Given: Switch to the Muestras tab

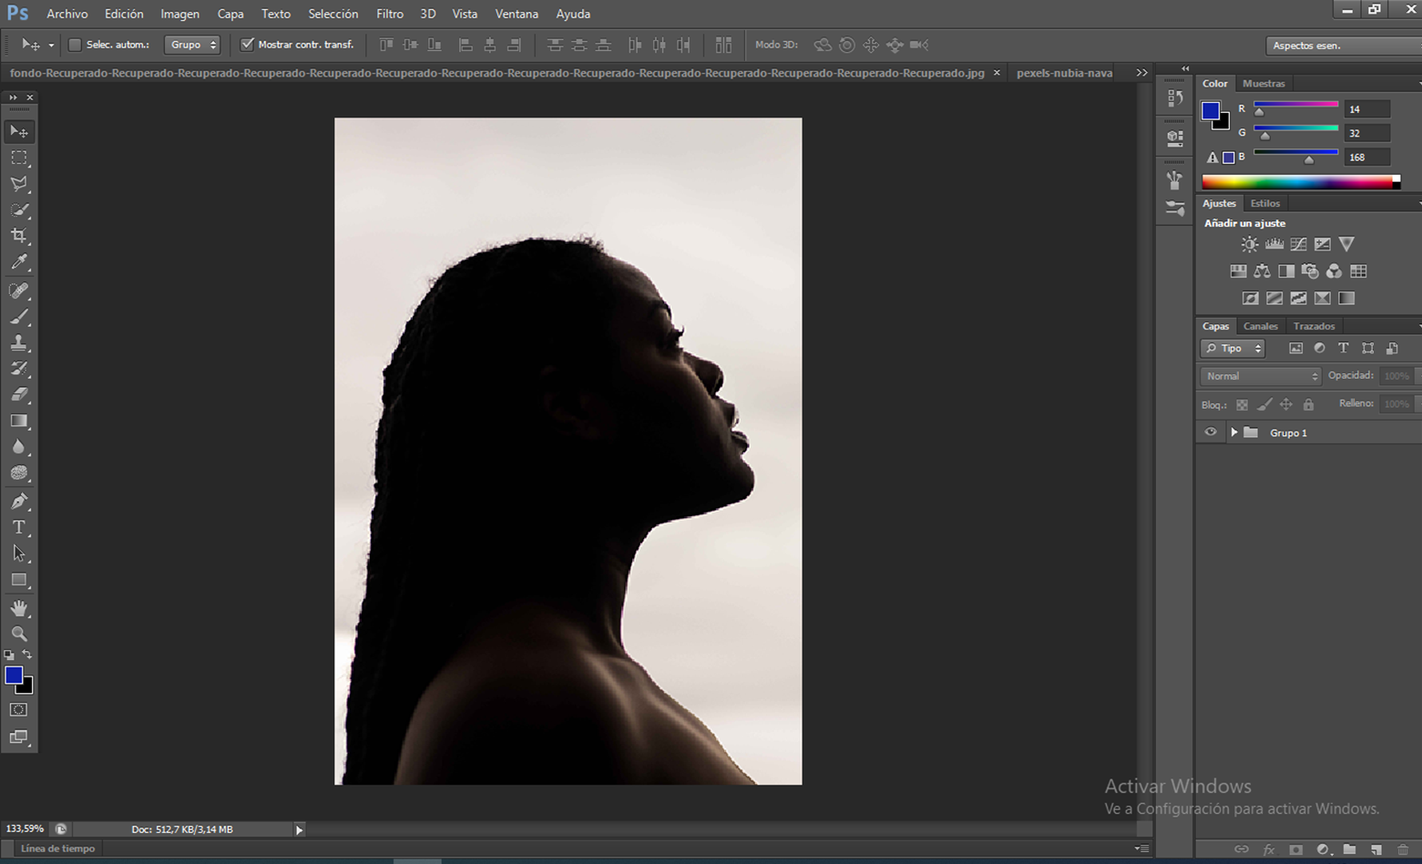Looking at the screenshot, I should point(1263,83).
